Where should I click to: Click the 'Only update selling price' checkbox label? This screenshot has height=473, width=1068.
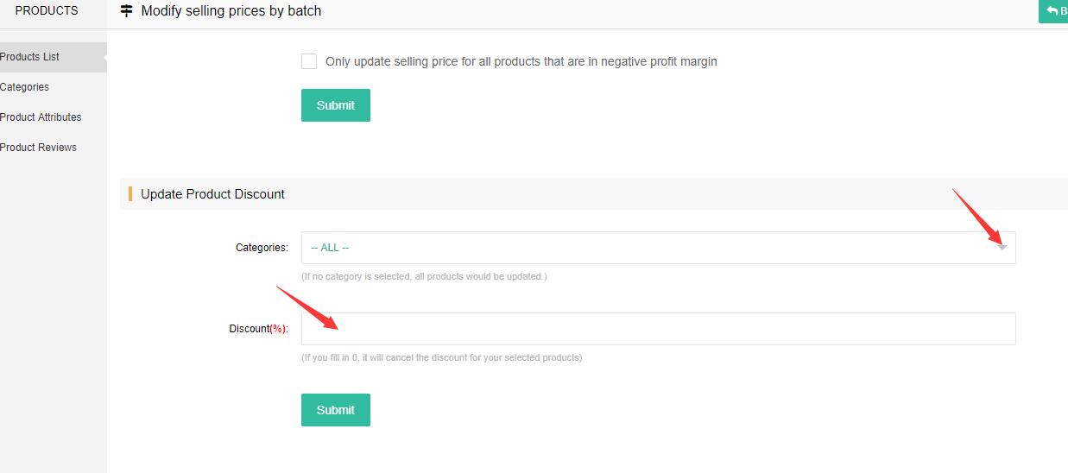(521, 61)
